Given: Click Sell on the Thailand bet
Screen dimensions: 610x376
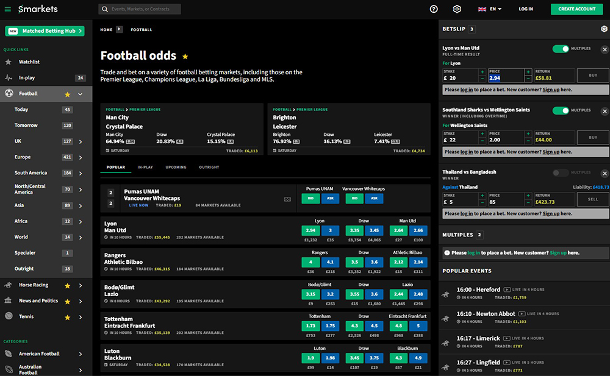Looking at the screenshot, I should 592,199.
